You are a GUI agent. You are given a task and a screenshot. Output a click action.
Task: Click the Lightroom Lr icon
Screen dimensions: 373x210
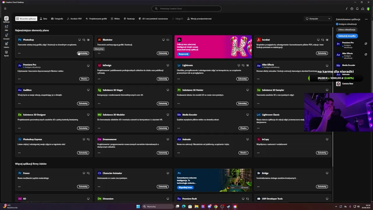[179, 65]
